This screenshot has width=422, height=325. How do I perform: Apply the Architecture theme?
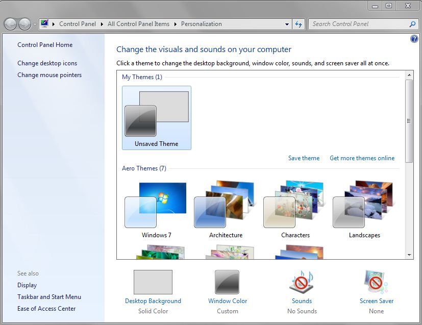(226, 210)
